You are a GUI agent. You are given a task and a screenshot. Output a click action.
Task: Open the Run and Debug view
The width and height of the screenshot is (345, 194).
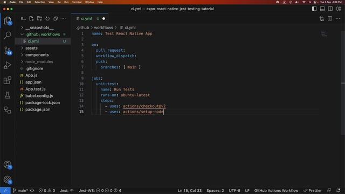pyautogui.click(x=7, y=65)
